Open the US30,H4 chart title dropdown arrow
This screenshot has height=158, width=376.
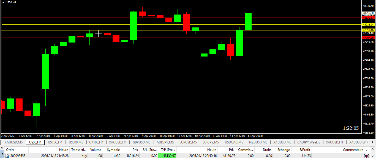3,2
